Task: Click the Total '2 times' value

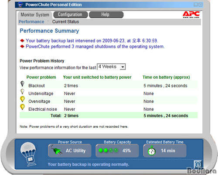Action: pos(71,115)
